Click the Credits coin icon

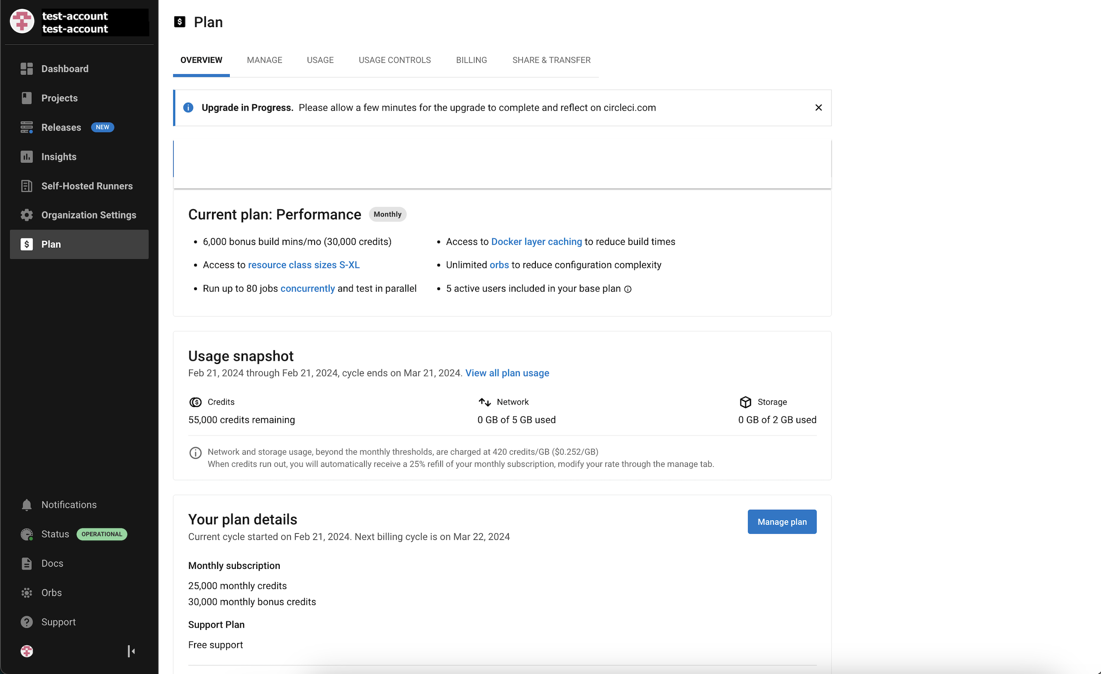(x=195, y=402)
